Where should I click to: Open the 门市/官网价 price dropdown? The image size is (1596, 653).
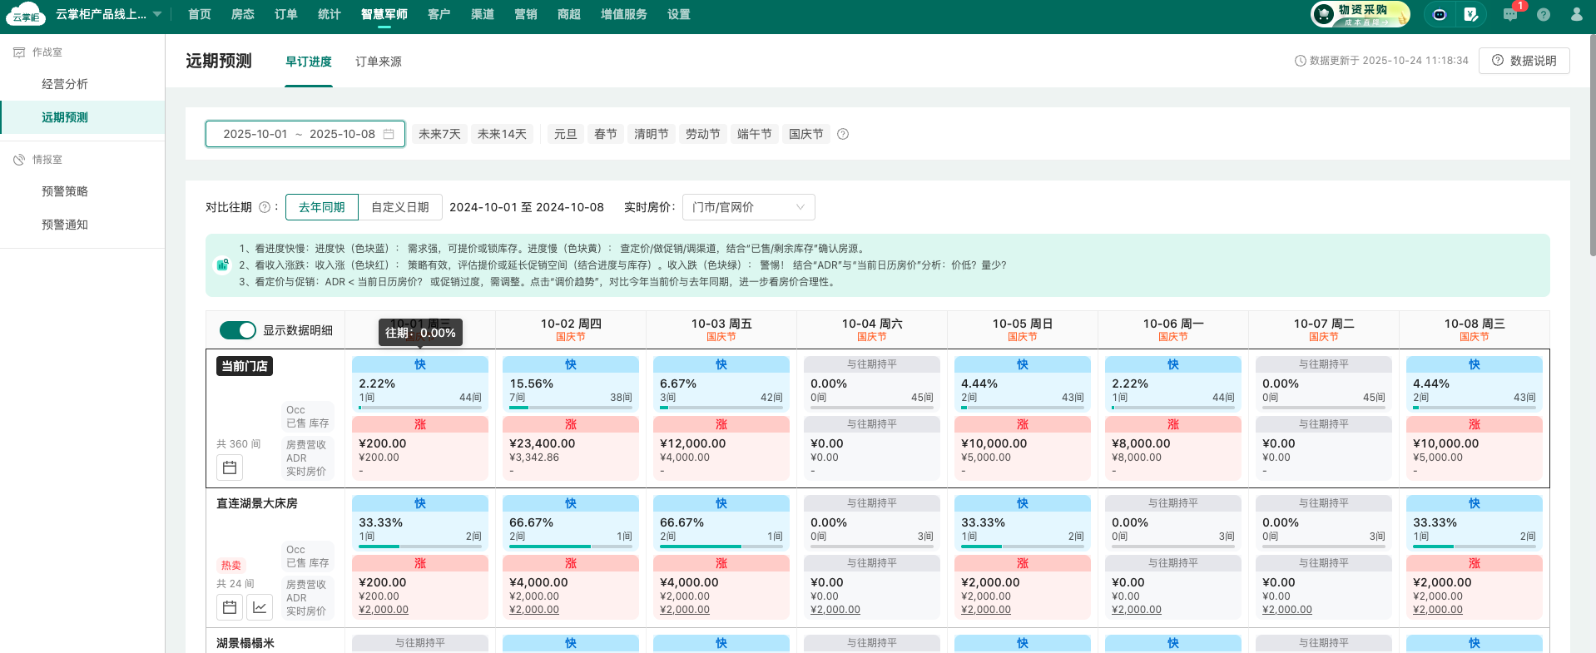[x=748, y=207]
